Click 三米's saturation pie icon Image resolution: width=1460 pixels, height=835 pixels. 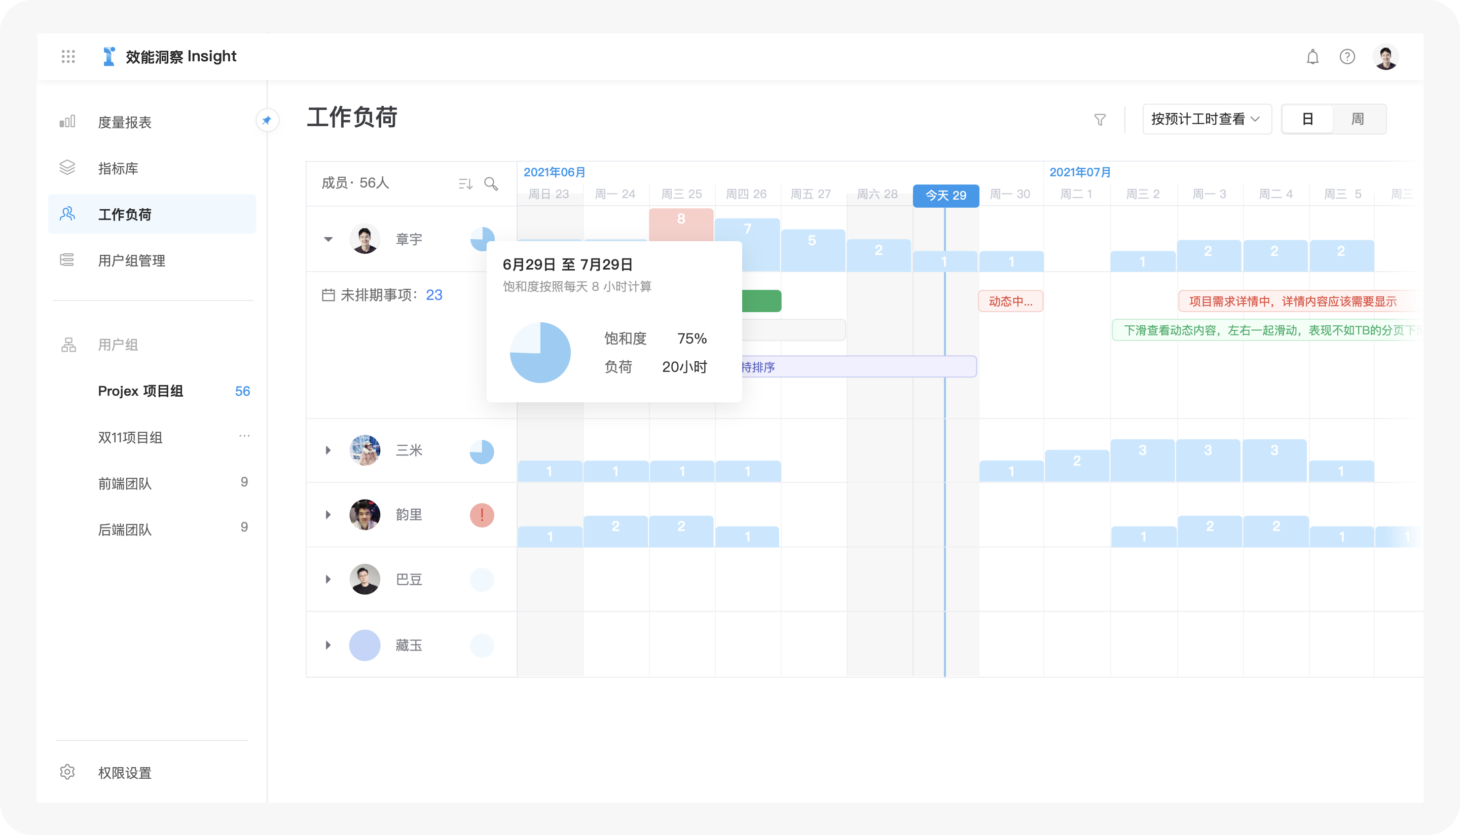[x=482, y=451]
